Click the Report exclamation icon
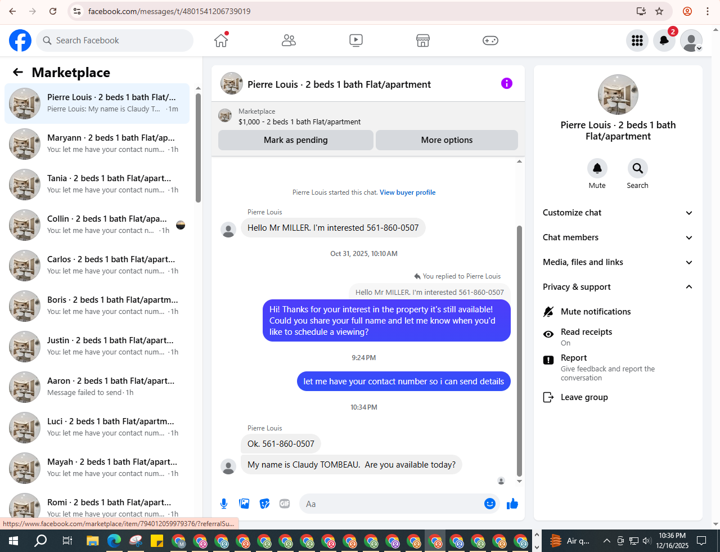This screenshot has height=552, width=720. click(x=548, y=360)
